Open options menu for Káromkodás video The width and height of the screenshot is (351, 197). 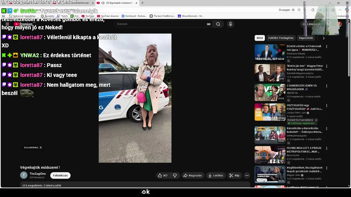click(x=327, y=129)
